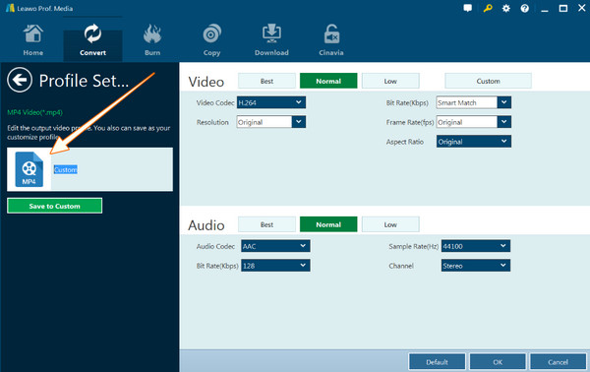Open the Video Codec H.264 dropdown
Viewport: 590px width, 372px height.
[x=271, y=102]
